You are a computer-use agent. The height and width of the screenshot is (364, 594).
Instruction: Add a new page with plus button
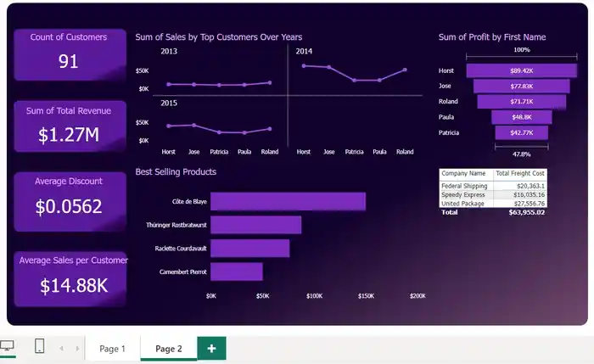pyautogui.click(x=211, y=348)
